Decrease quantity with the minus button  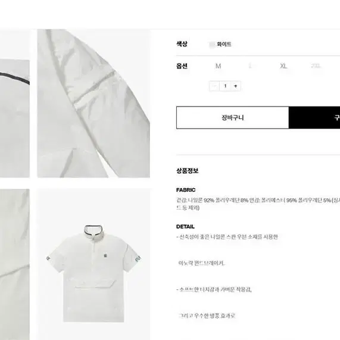[x=214, y=86]
